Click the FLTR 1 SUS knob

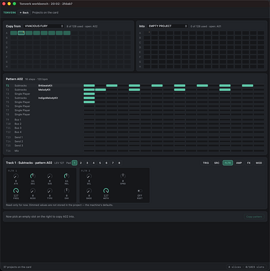click(x=49, y=176)
